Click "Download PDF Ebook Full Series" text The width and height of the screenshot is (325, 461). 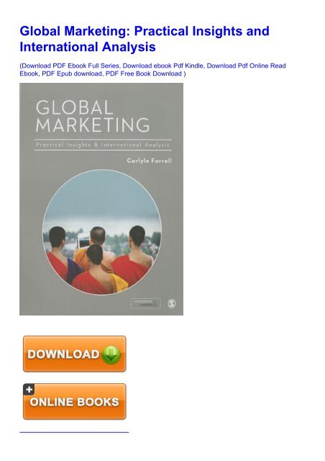(70, 66)
